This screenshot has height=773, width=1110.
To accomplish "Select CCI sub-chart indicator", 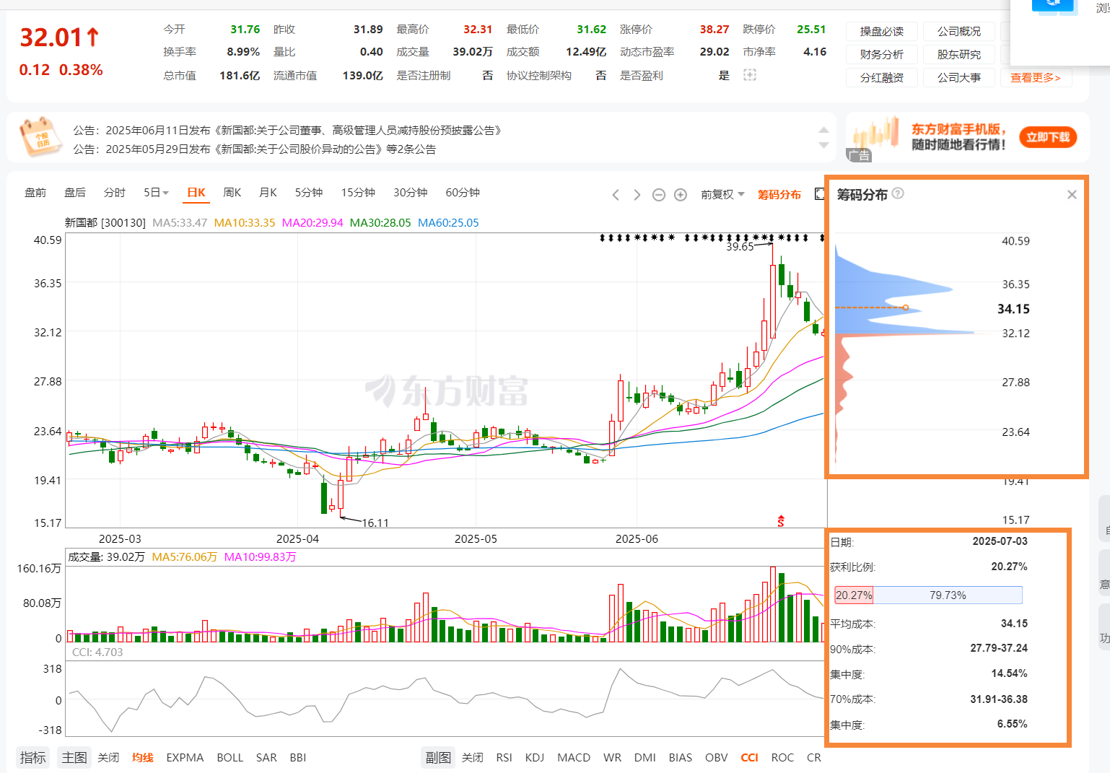I will (x=750, y=758).
